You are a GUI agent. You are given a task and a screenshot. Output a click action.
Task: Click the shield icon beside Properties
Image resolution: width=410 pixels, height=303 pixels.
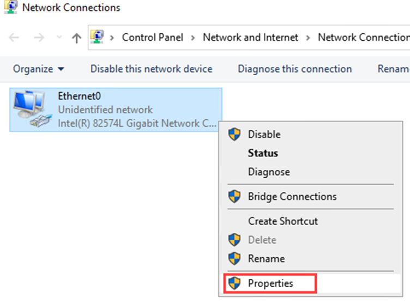234,283
